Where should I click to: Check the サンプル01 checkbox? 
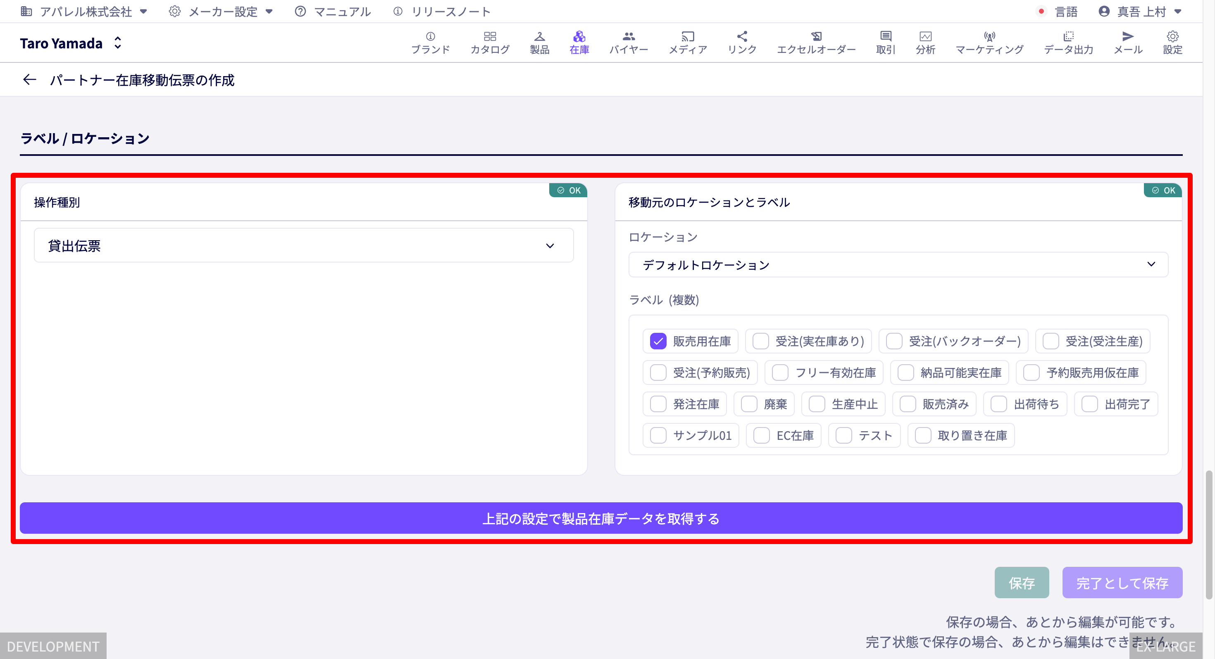(658, 435)
